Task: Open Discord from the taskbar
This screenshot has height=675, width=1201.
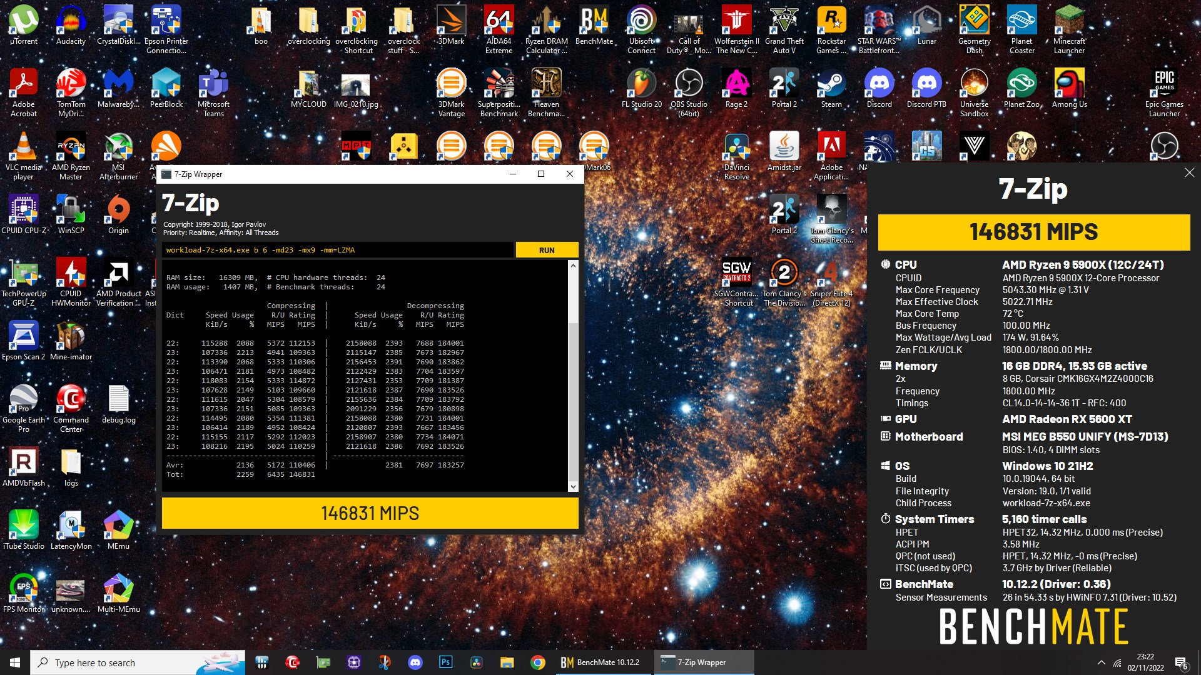Action: [x=415, y=662]
